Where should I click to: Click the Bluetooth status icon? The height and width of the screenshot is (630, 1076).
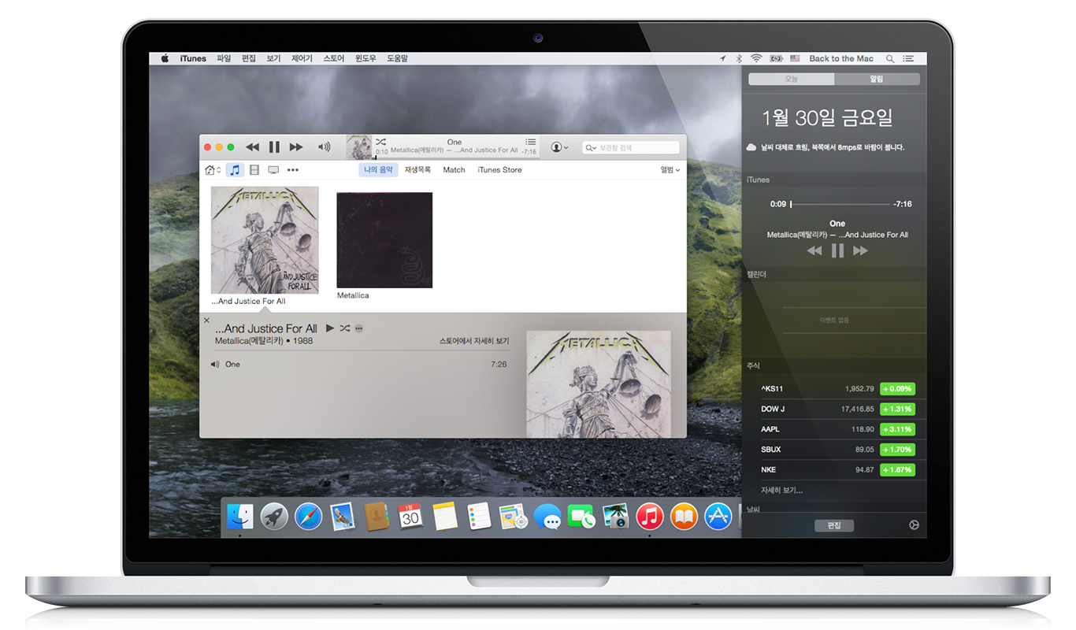click(739, 58)
